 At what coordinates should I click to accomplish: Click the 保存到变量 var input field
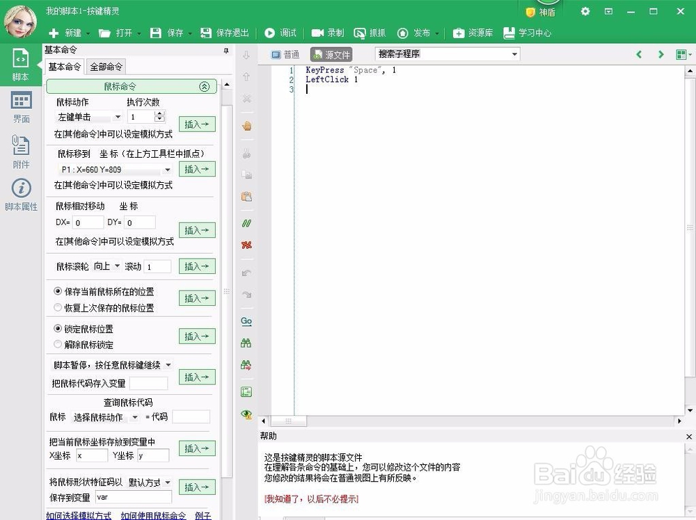coord(133,497)
